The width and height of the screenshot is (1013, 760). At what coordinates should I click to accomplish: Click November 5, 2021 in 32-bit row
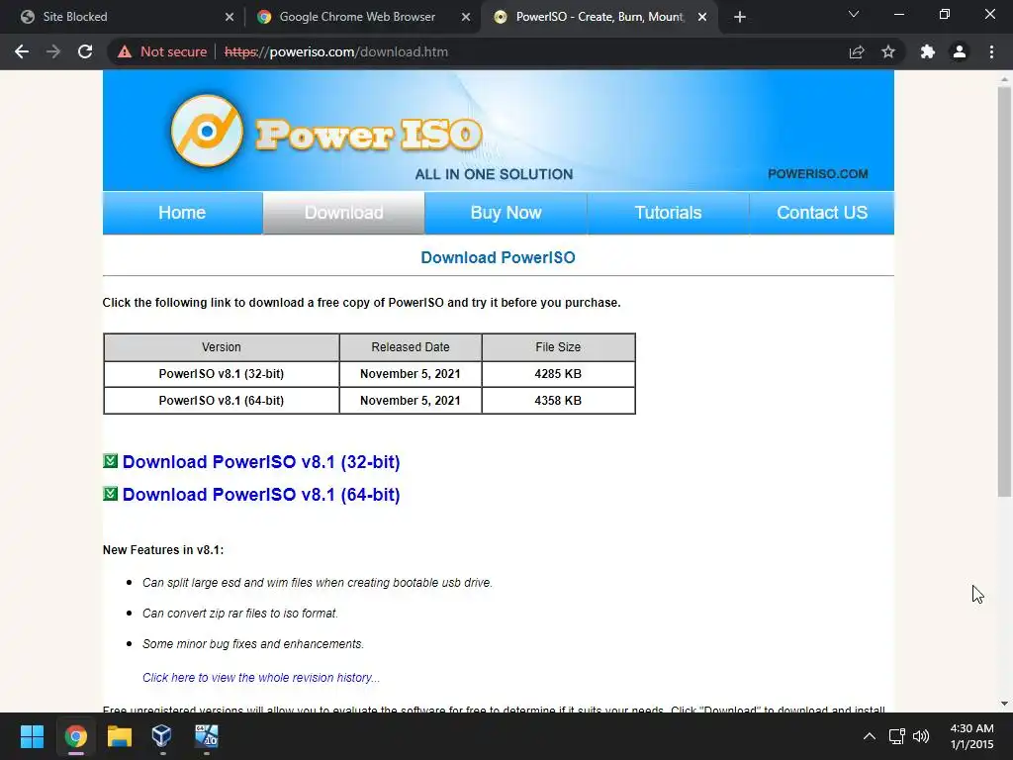tap(411, 373)
